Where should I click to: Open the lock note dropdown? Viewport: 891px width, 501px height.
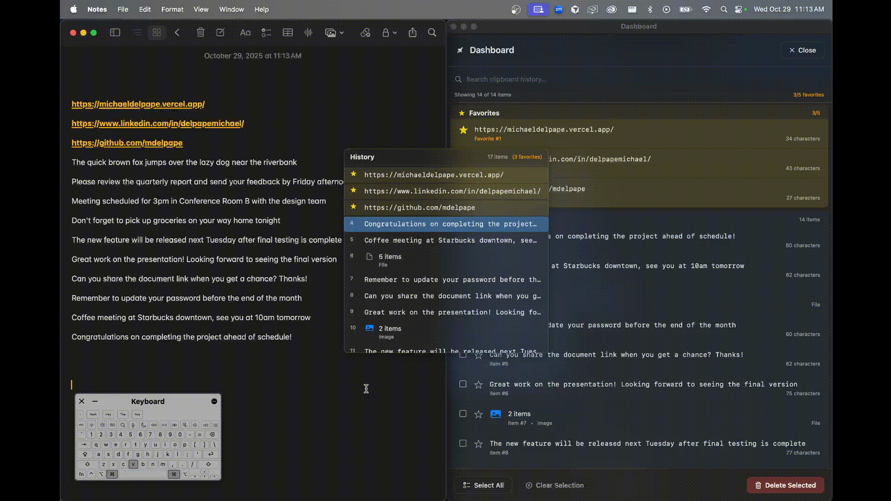pos(389,32)
